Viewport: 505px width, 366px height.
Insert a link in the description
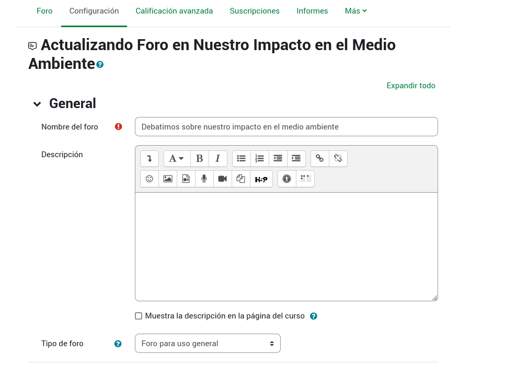tap(320, 159)
